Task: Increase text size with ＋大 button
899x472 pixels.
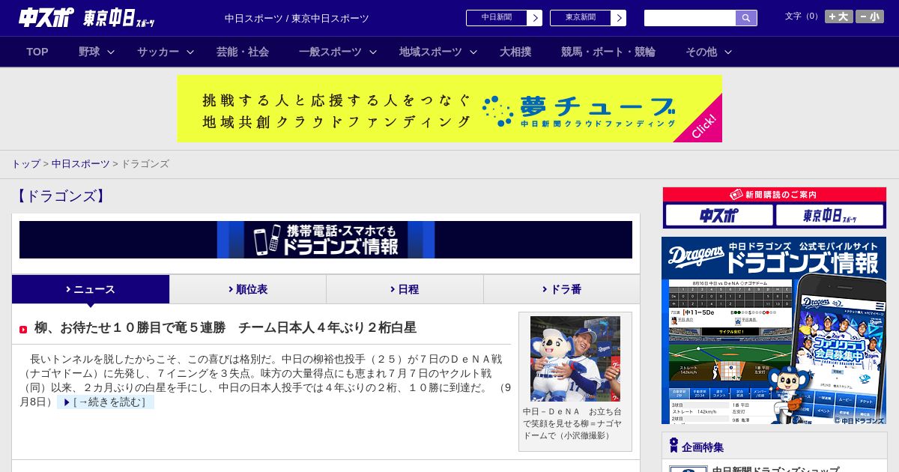Action: (x=838, y=16)
